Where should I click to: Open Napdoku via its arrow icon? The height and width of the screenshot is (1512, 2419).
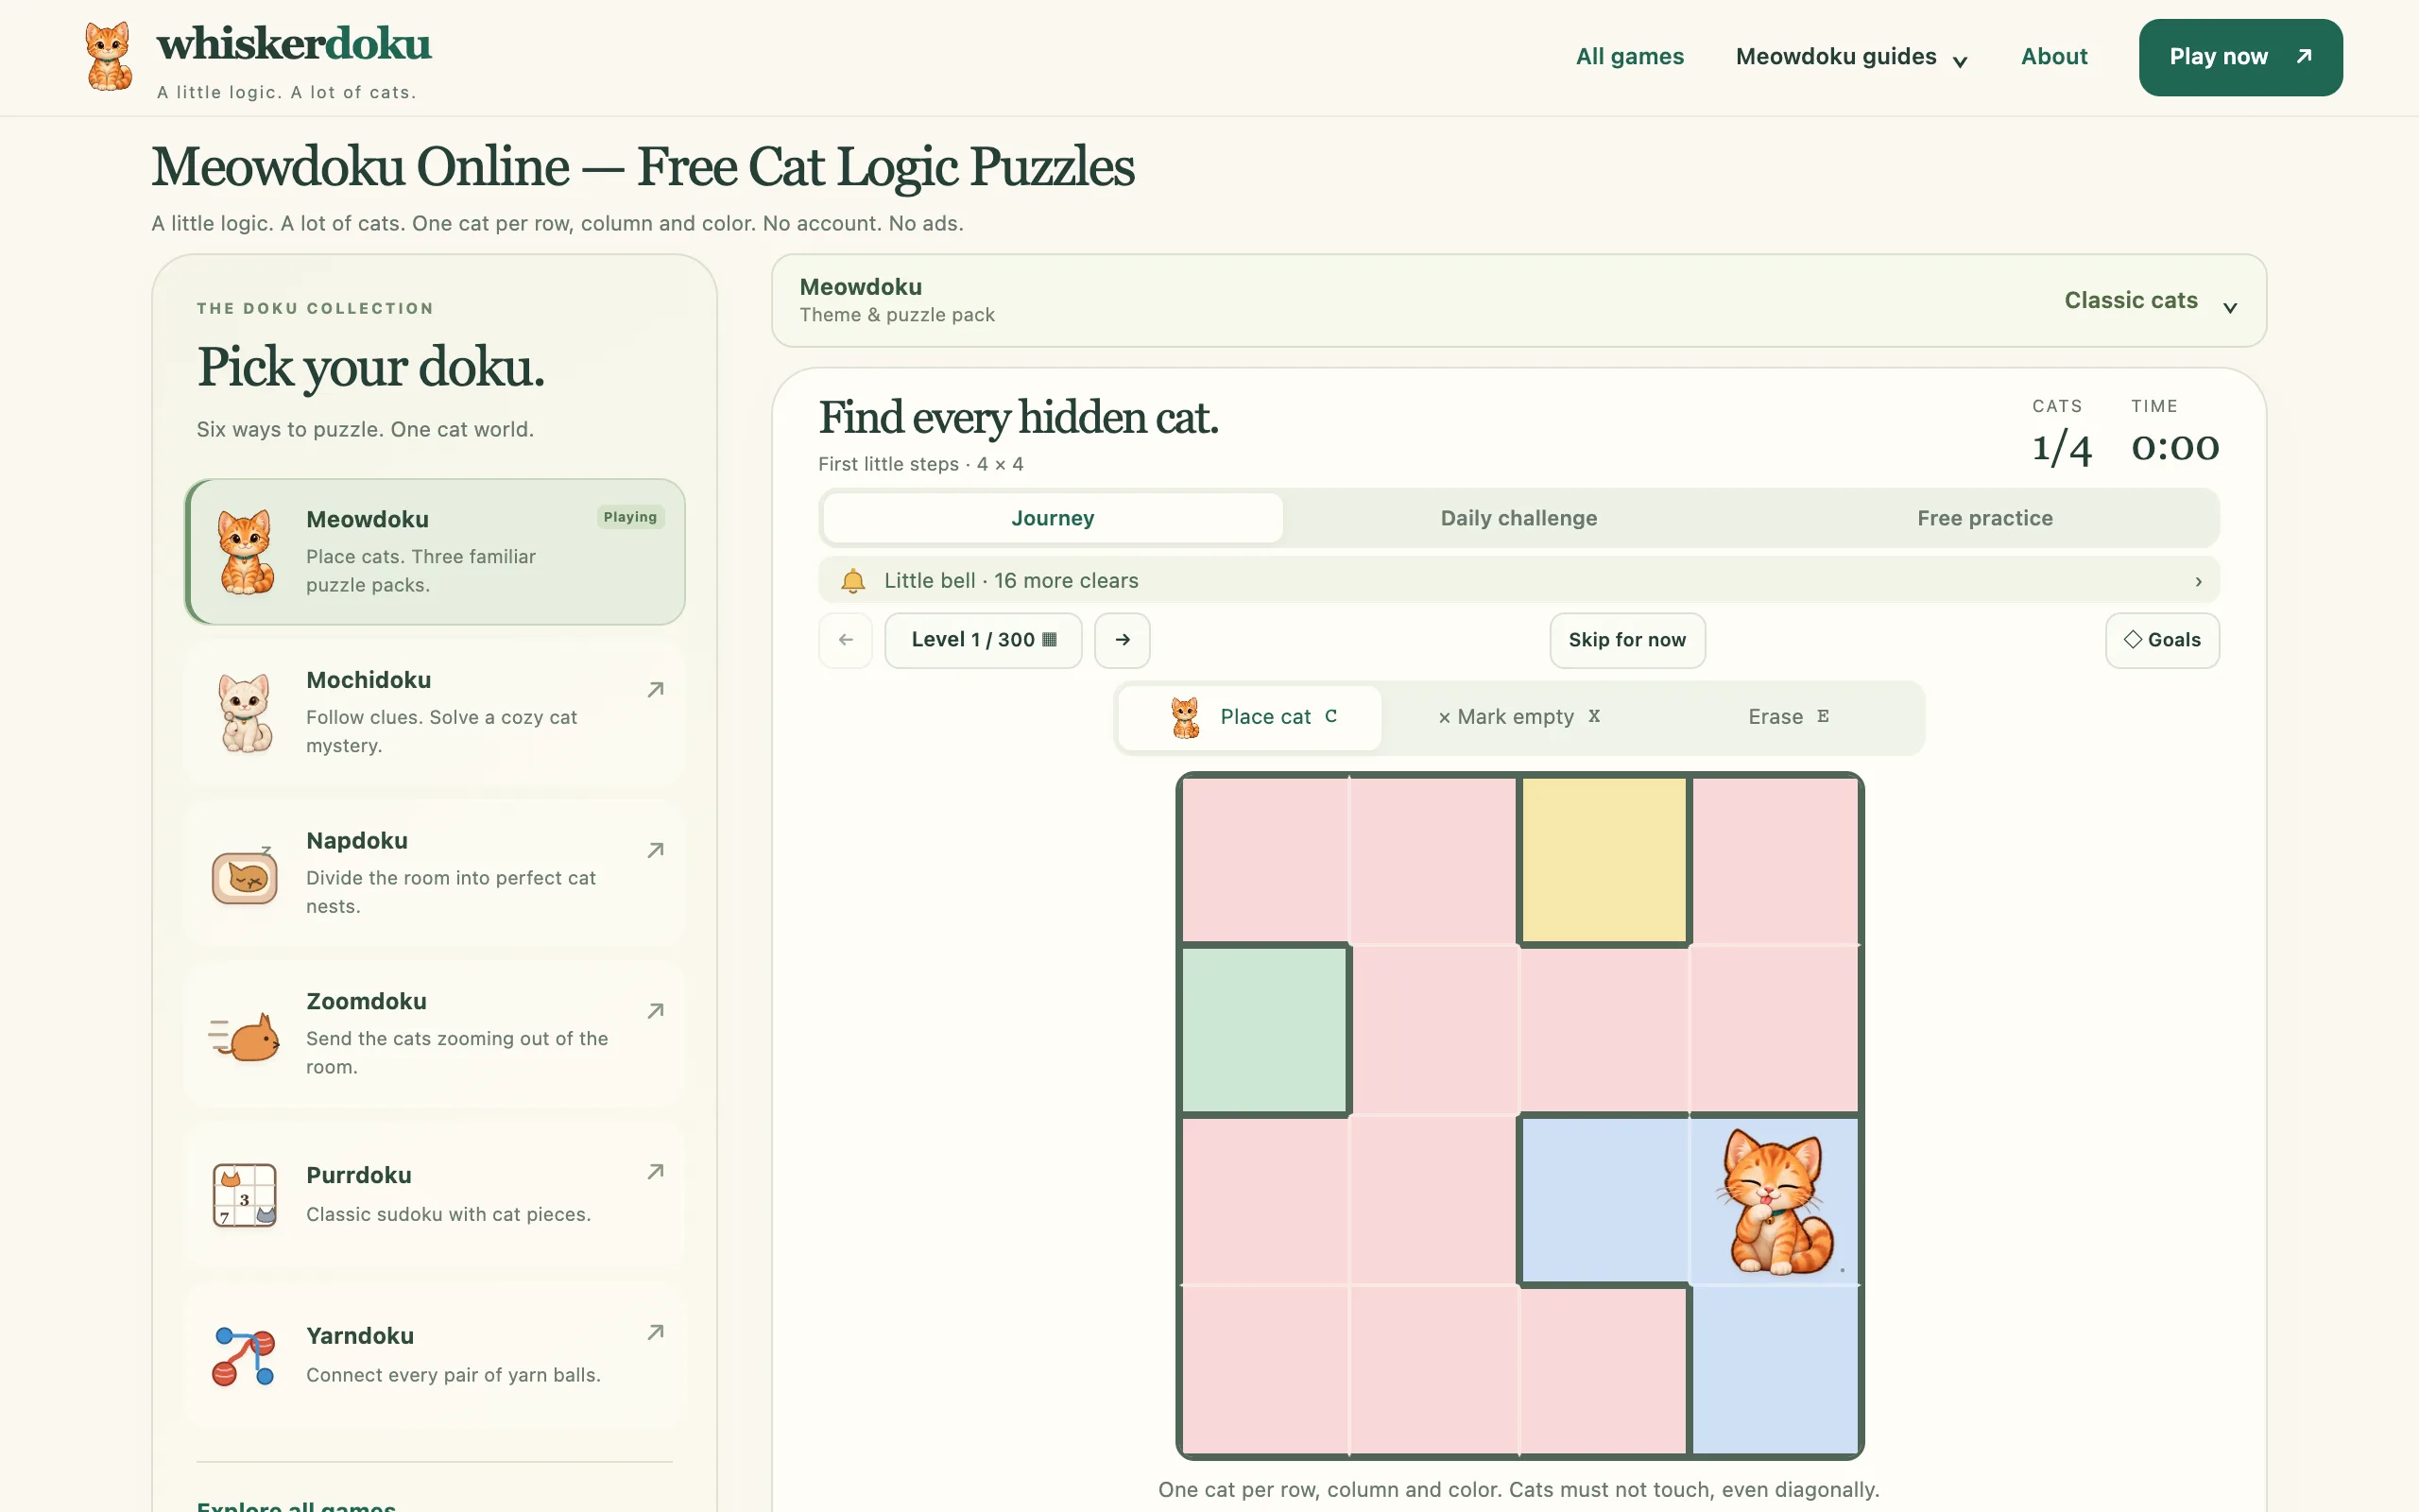pyautogui.click(x=656, y=850)
